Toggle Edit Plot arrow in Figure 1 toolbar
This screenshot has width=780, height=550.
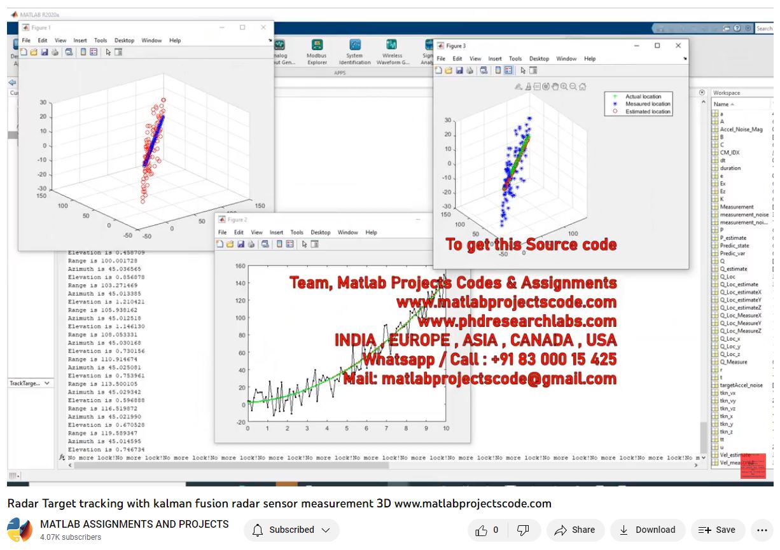click(x=108, y=52)
